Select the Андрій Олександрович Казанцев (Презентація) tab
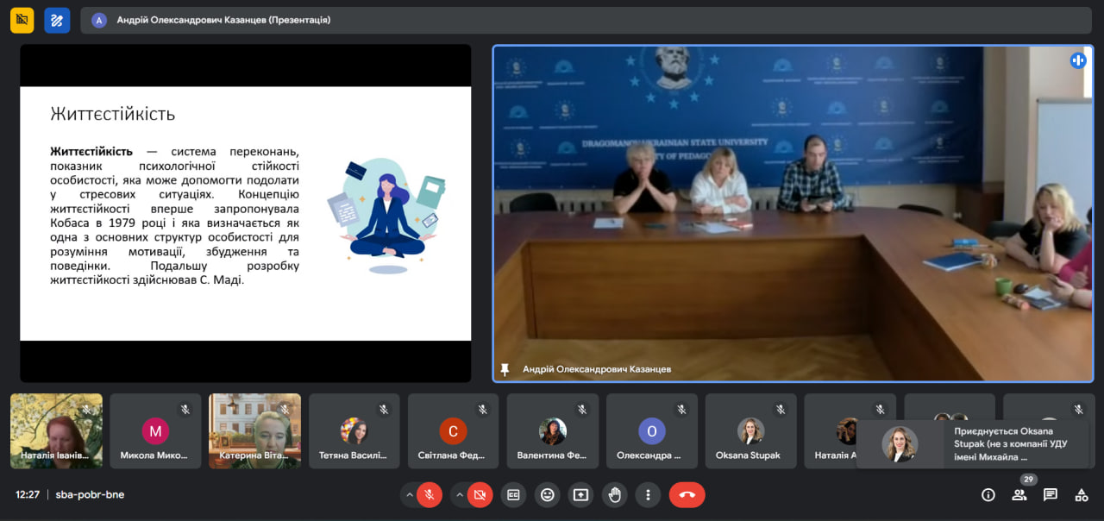This screenshot has height=521, width=1104. (x=211, y=20)
